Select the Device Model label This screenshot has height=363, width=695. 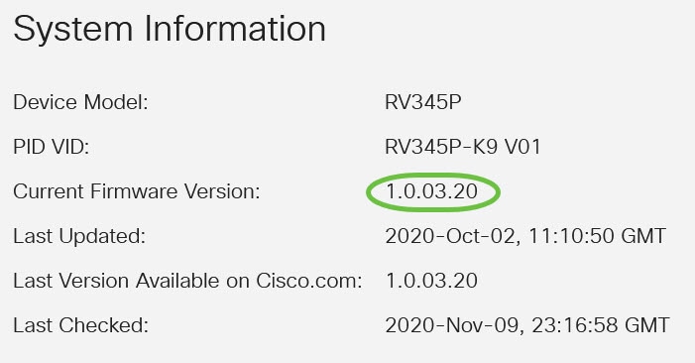coord(80,102)
